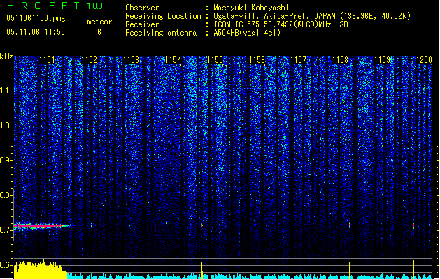Click the 1156 time marker
440x279 pixels.
(x=257, y=60)
